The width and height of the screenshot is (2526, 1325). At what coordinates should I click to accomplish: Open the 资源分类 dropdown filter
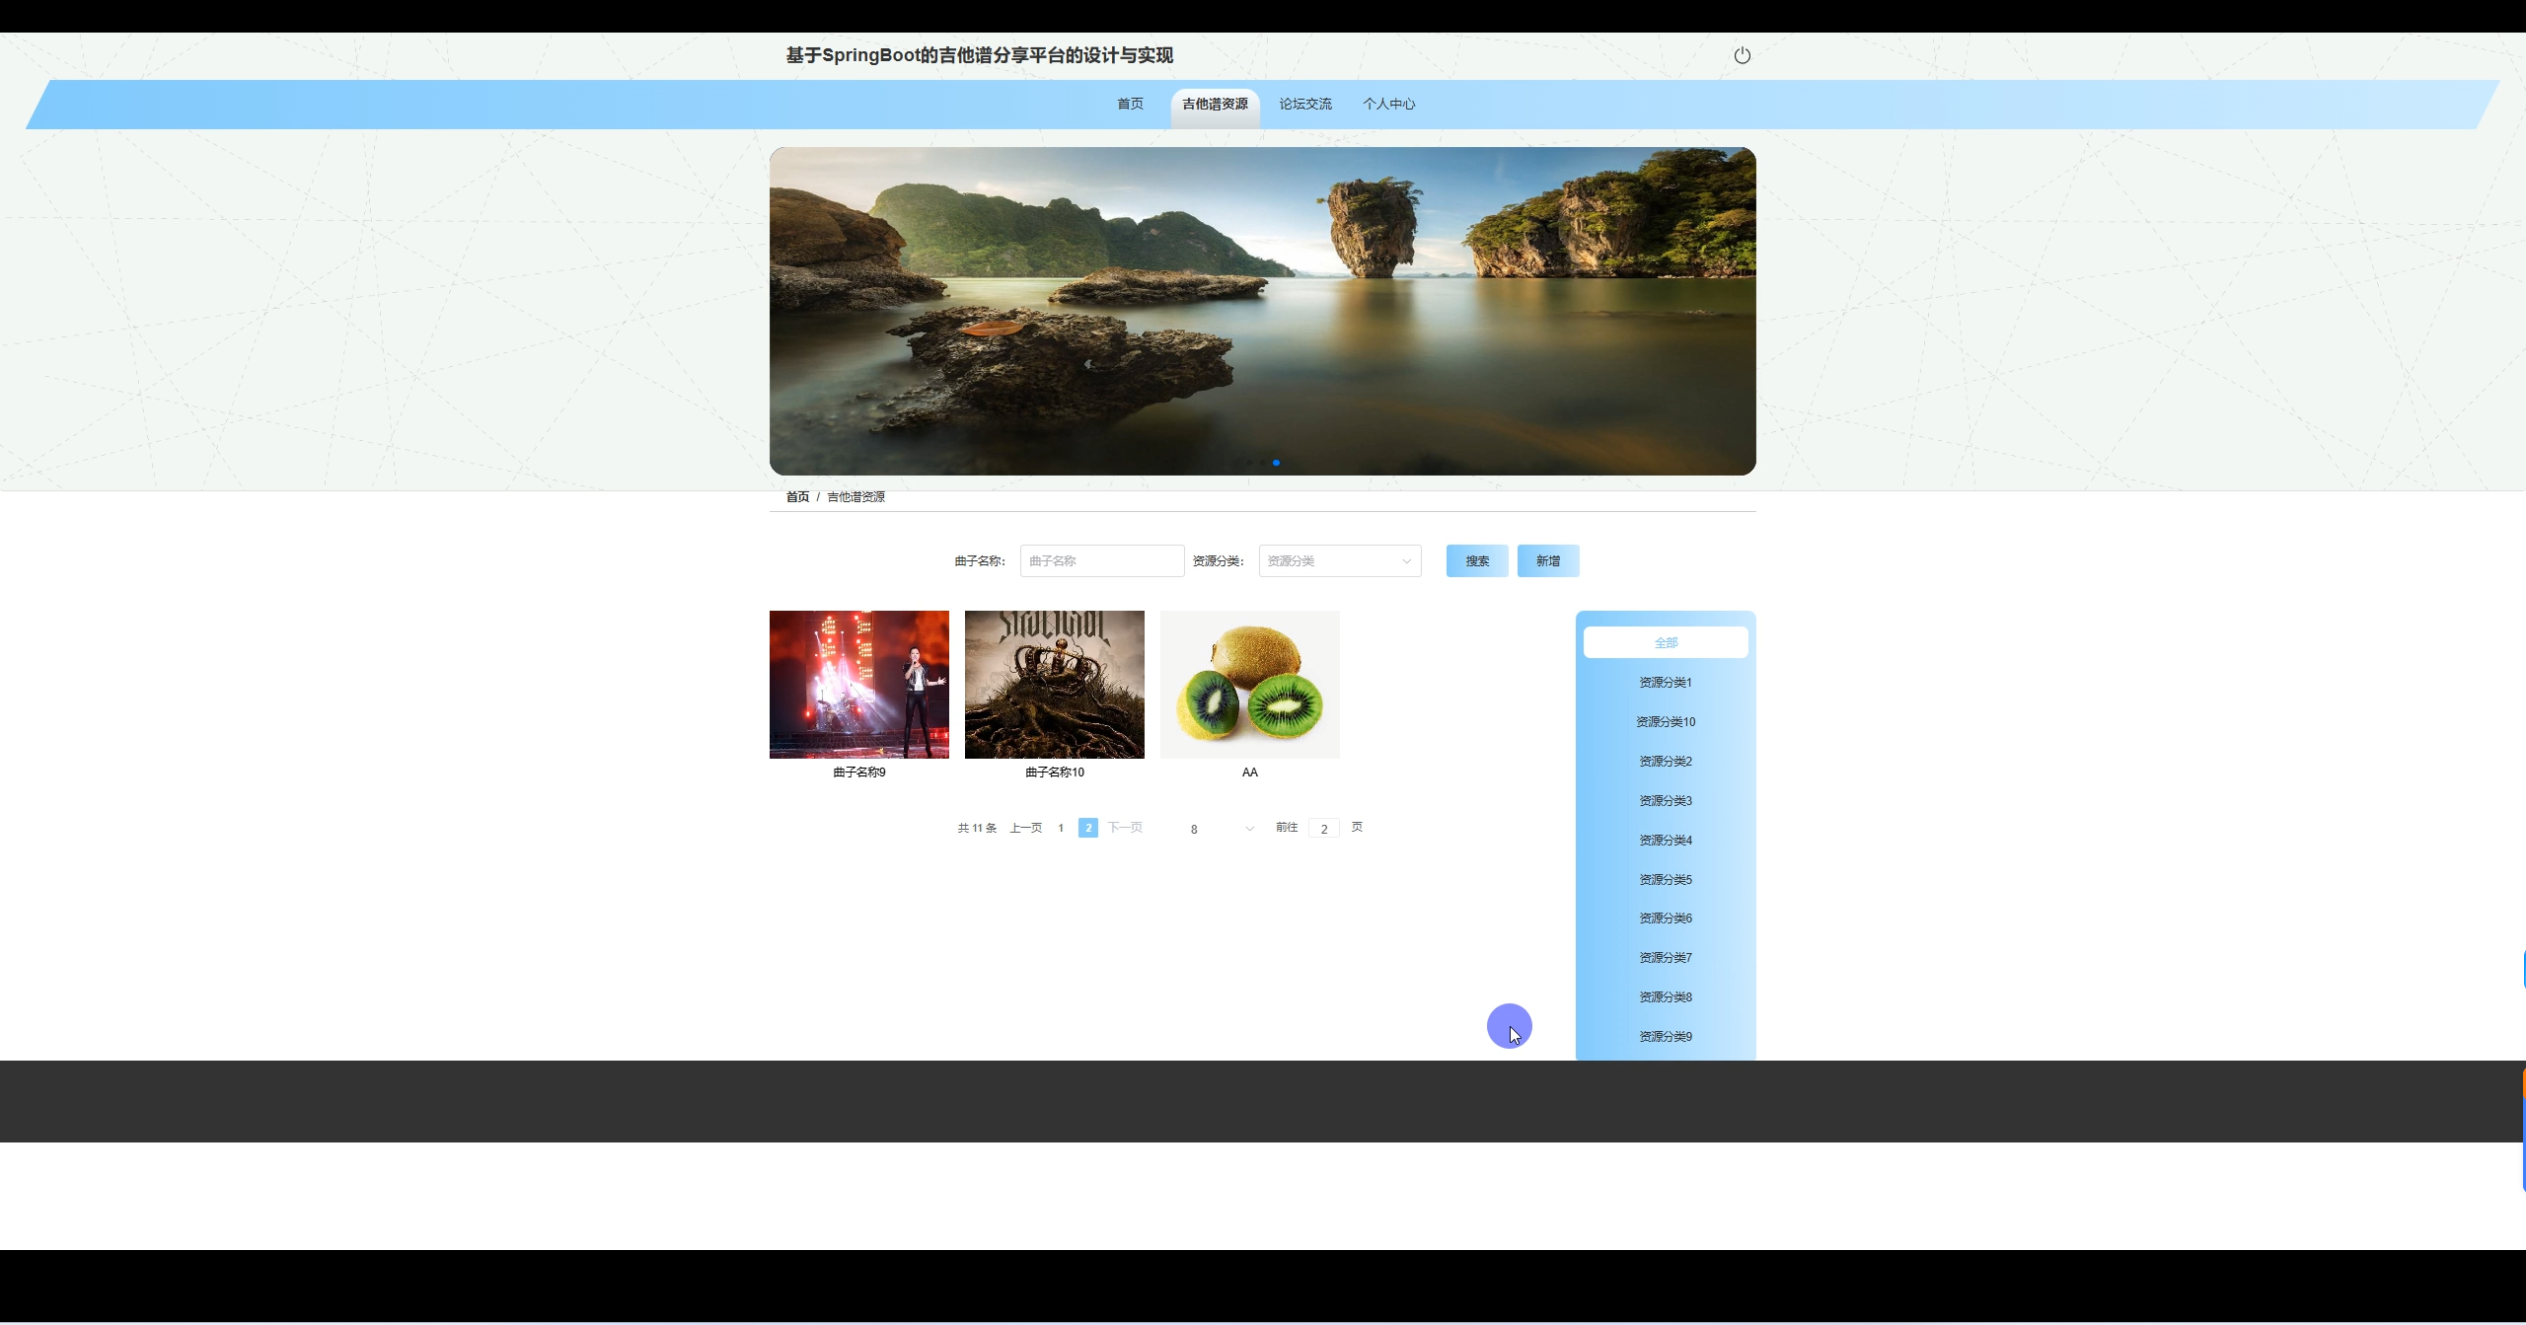click(x=1339, y=560)
